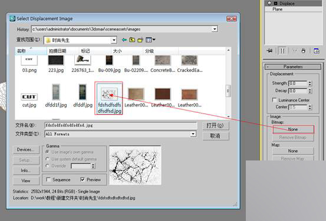Select the Plane entry in modifier stack
Viewport: 326px width, 221px height.
click(x=278, y=9)
